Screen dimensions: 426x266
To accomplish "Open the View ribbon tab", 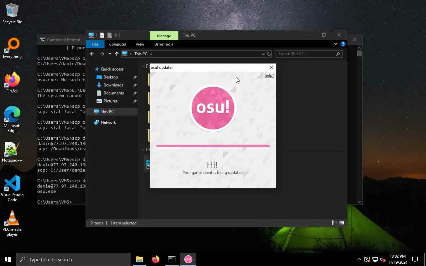I will click(140, 44).
